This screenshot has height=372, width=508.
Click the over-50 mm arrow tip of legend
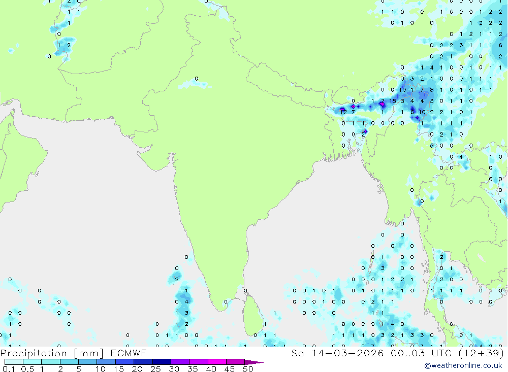[x=255, y=362]
